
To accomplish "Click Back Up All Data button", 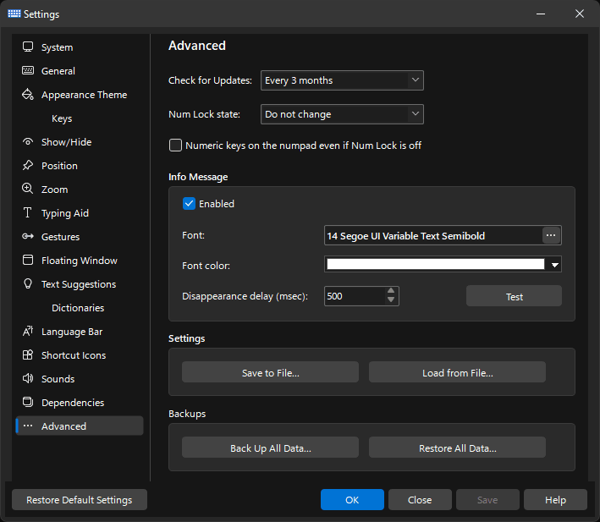I will 270,448.
